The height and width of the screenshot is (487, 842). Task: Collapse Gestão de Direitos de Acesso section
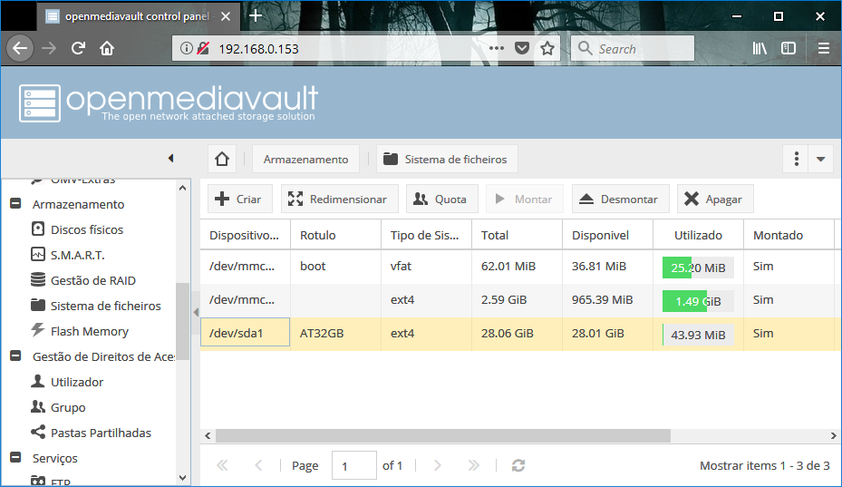pyautogui.click(x=15, y=356)
